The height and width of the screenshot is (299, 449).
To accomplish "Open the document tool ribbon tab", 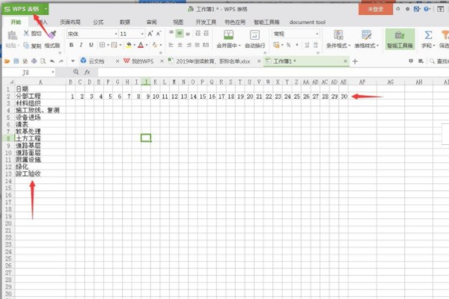I will (x=308, y=22).
